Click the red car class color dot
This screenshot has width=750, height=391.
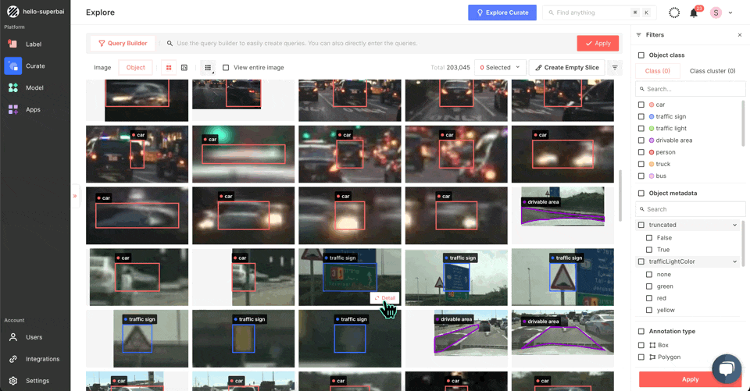click(651, 105)
